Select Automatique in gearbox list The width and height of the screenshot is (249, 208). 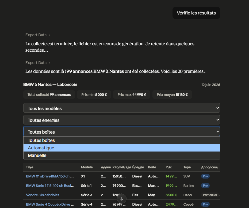pos(122,148)
